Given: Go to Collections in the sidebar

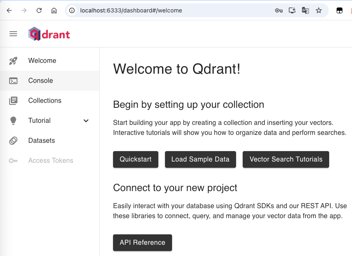Looking at the screenshot, I should coord(49,101).
